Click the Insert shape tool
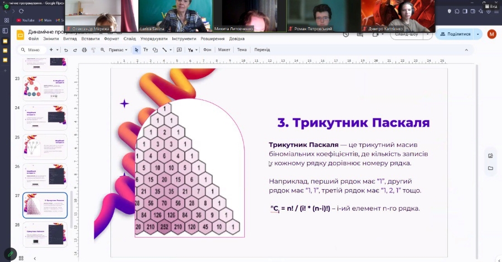The image size is (502, 262). pyautogui.click(x=155, y=50)
